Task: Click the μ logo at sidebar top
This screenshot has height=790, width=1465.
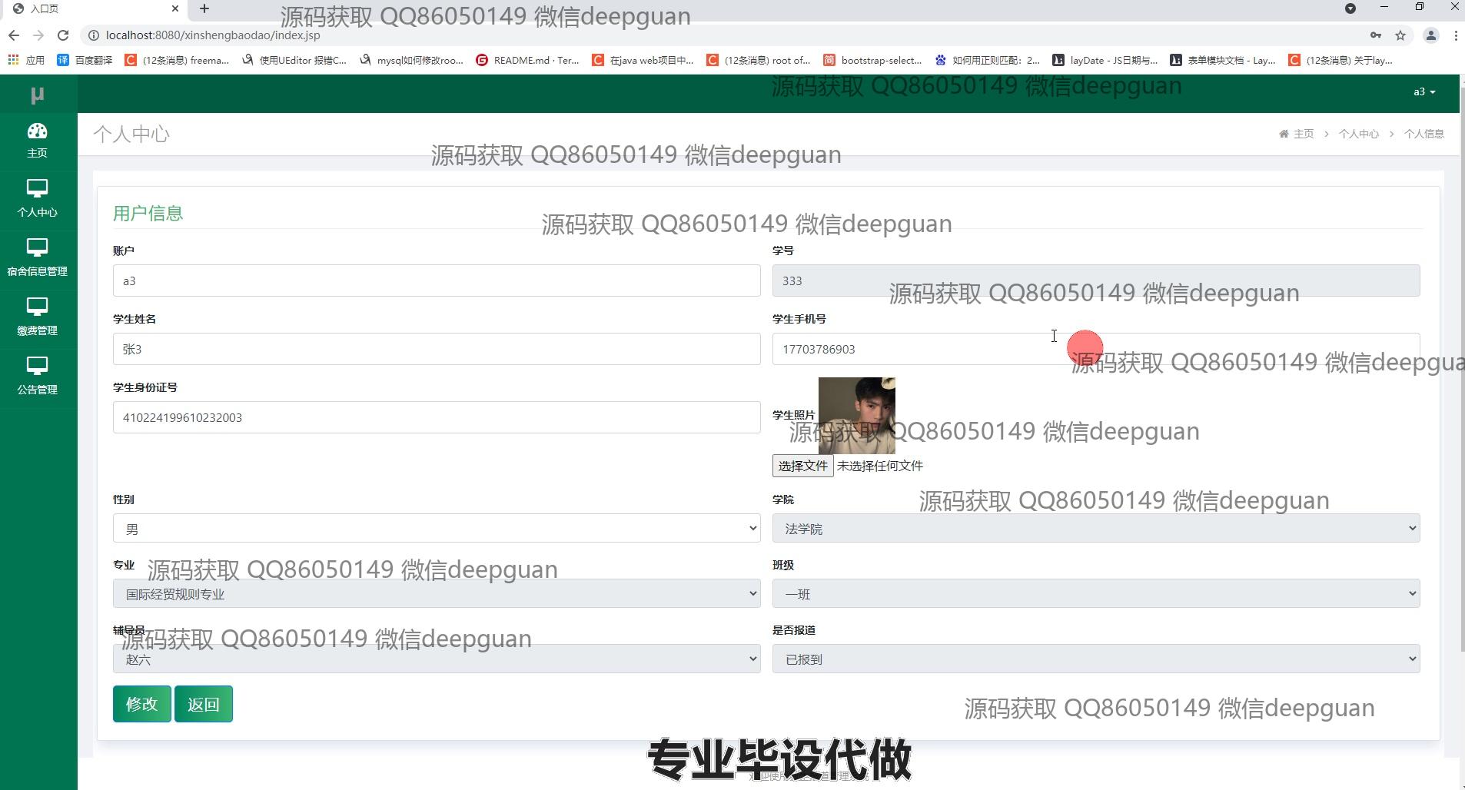Action: click(x=37, y=95)
